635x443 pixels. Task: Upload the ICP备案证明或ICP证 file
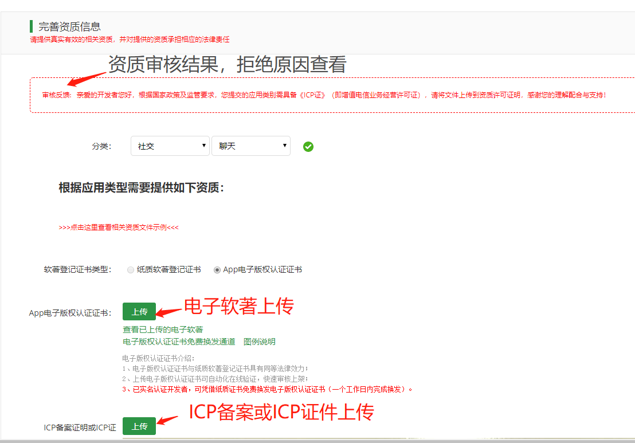(139, 426)
